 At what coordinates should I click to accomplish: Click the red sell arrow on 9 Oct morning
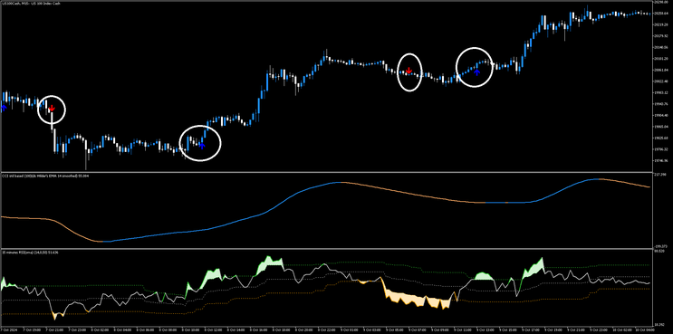point(409,71)
